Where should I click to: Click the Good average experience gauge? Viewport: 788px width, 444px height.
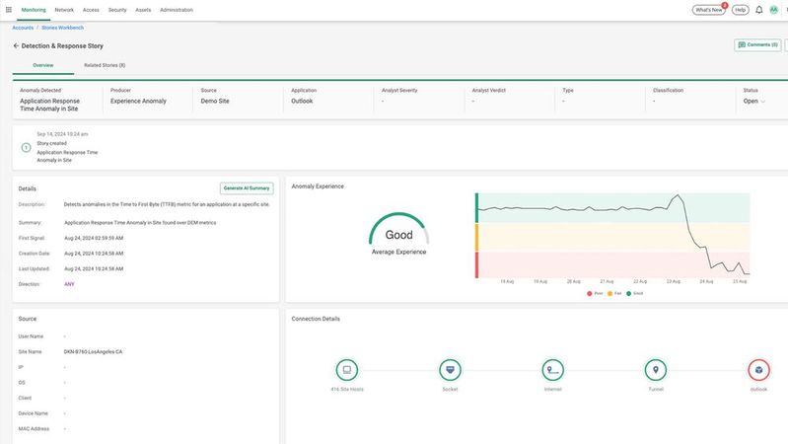[399, 234]
